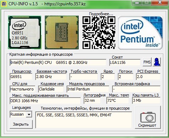The width and height of the screenshot is (169, 138).
Task: Click the Кэш память L3 field 3 Mb
Action: [x=146, y=100]
